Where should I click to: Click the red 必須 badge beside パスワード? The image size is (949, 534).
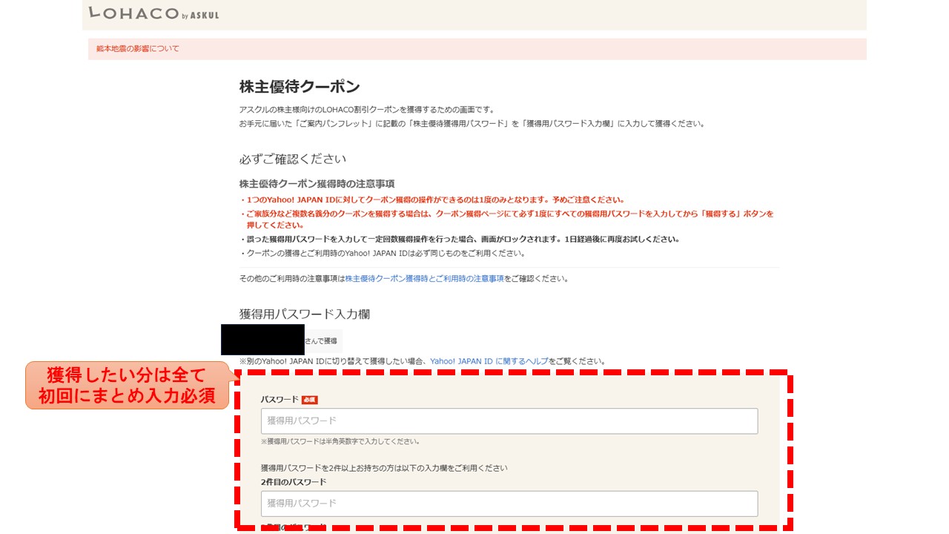pyautogui.click(x=309, y=400)
